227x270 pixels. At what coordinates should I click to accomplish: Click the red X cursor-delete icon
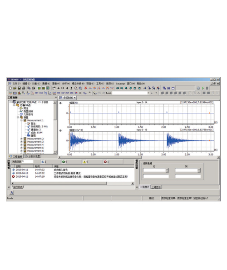pyautogui.click(x=85, y=88)
